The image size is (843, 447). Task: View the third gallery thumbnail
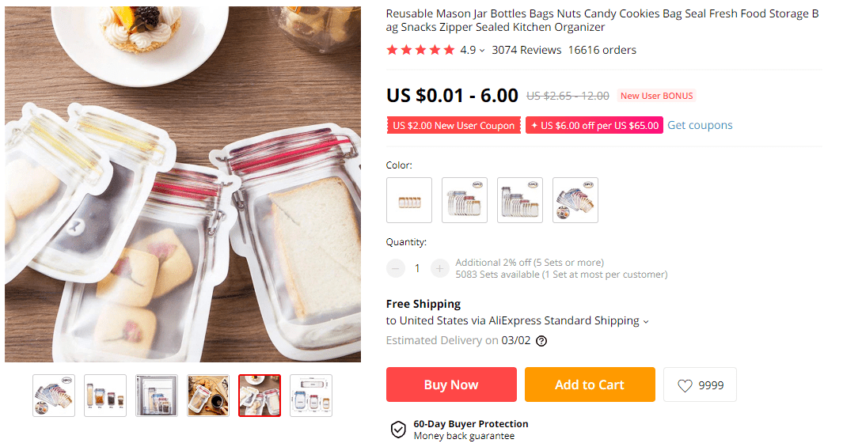click(157, 396)
